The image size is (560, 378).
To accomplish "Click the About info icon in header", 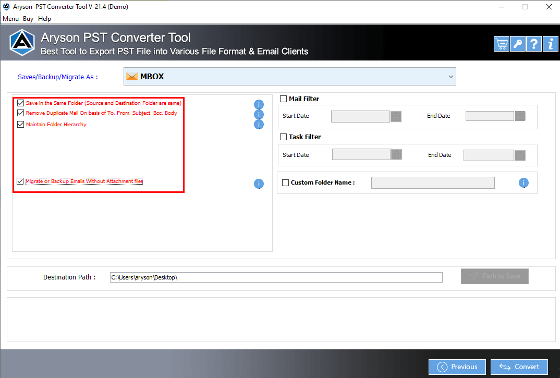I will 551,44.
